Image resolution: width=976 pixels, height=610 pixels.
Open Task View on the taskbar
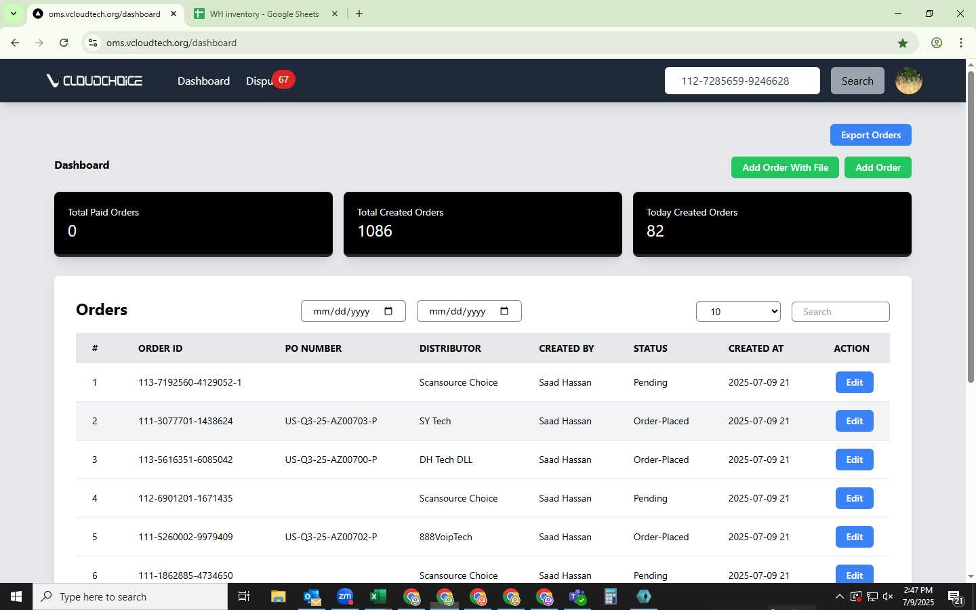244,596
